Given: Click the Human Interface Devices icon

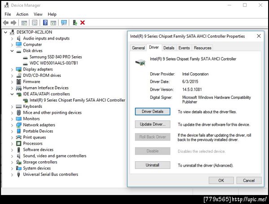Looking at the screenshot, I should coord(18,88).
